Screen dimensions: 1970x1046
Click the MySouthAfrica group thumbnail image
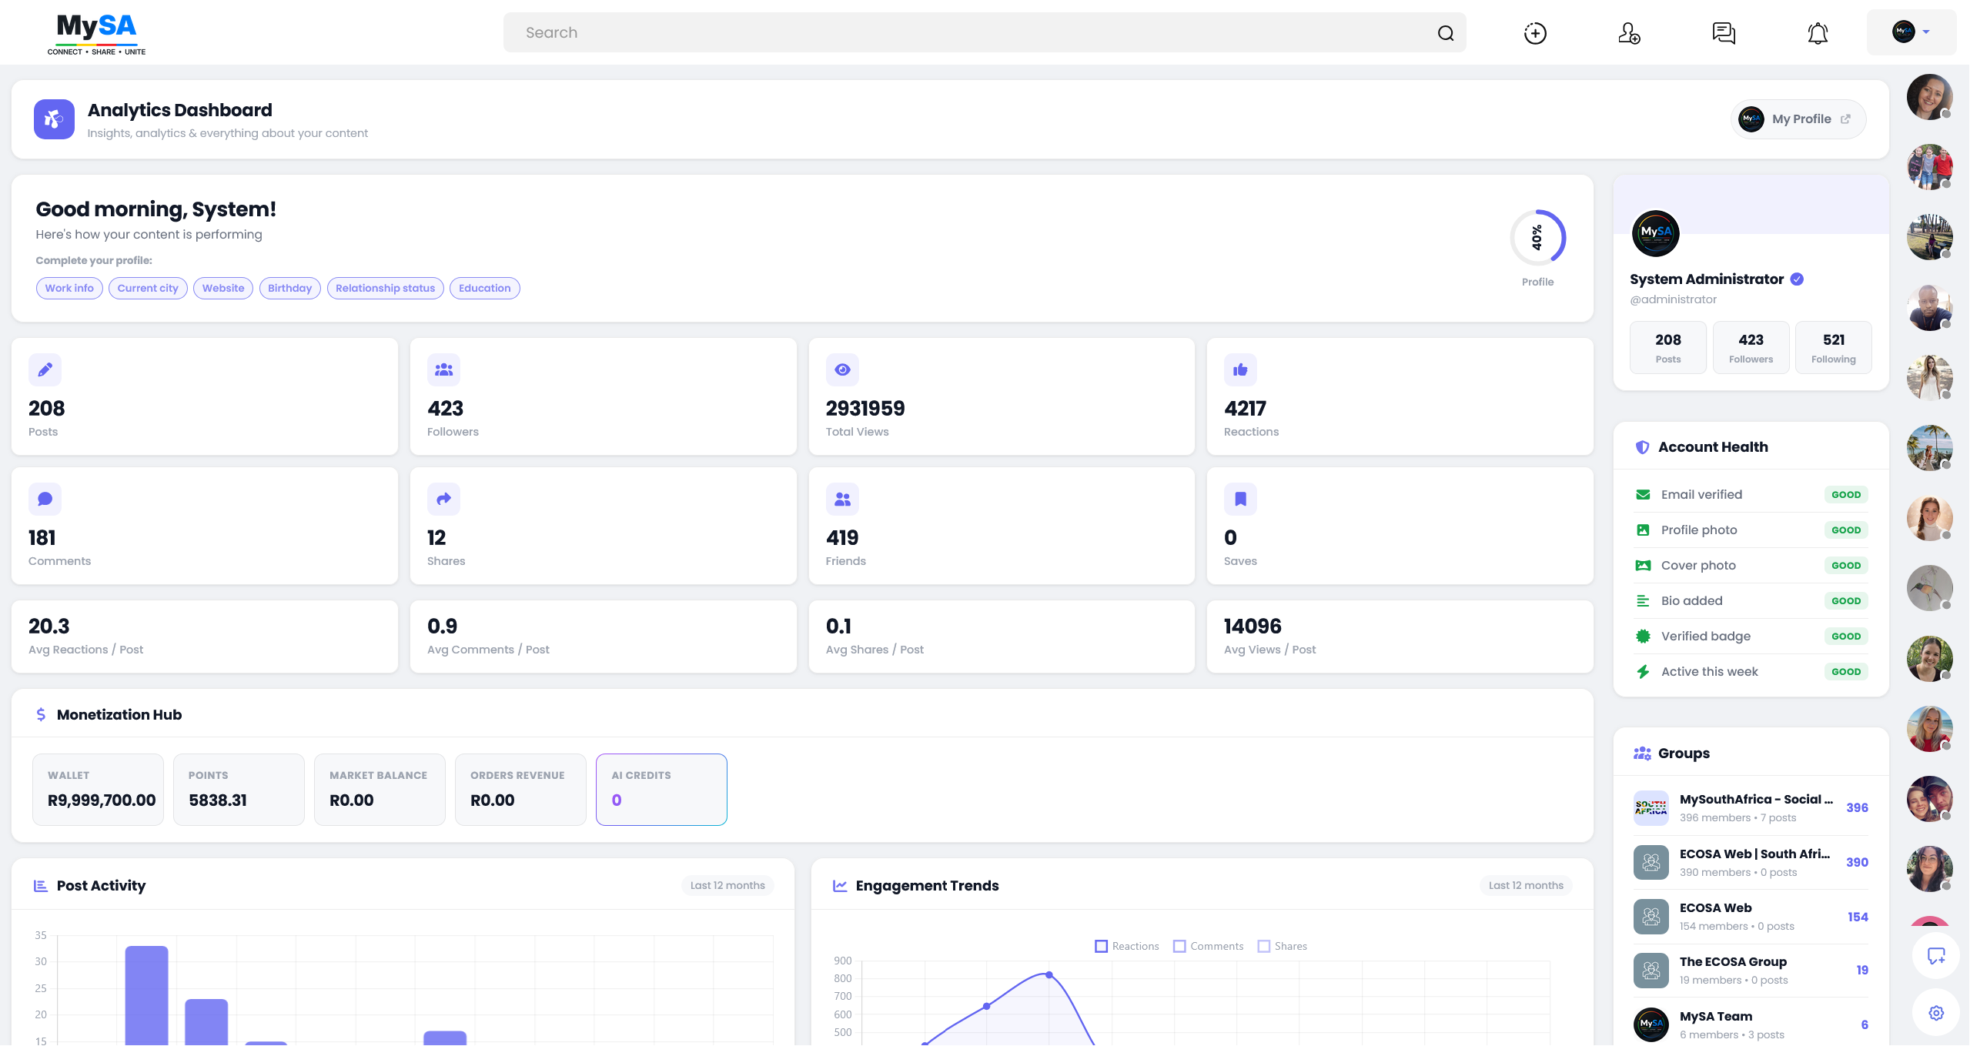1651,808
